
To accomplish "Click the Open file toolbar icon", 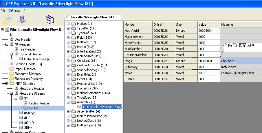I will 8,19.
